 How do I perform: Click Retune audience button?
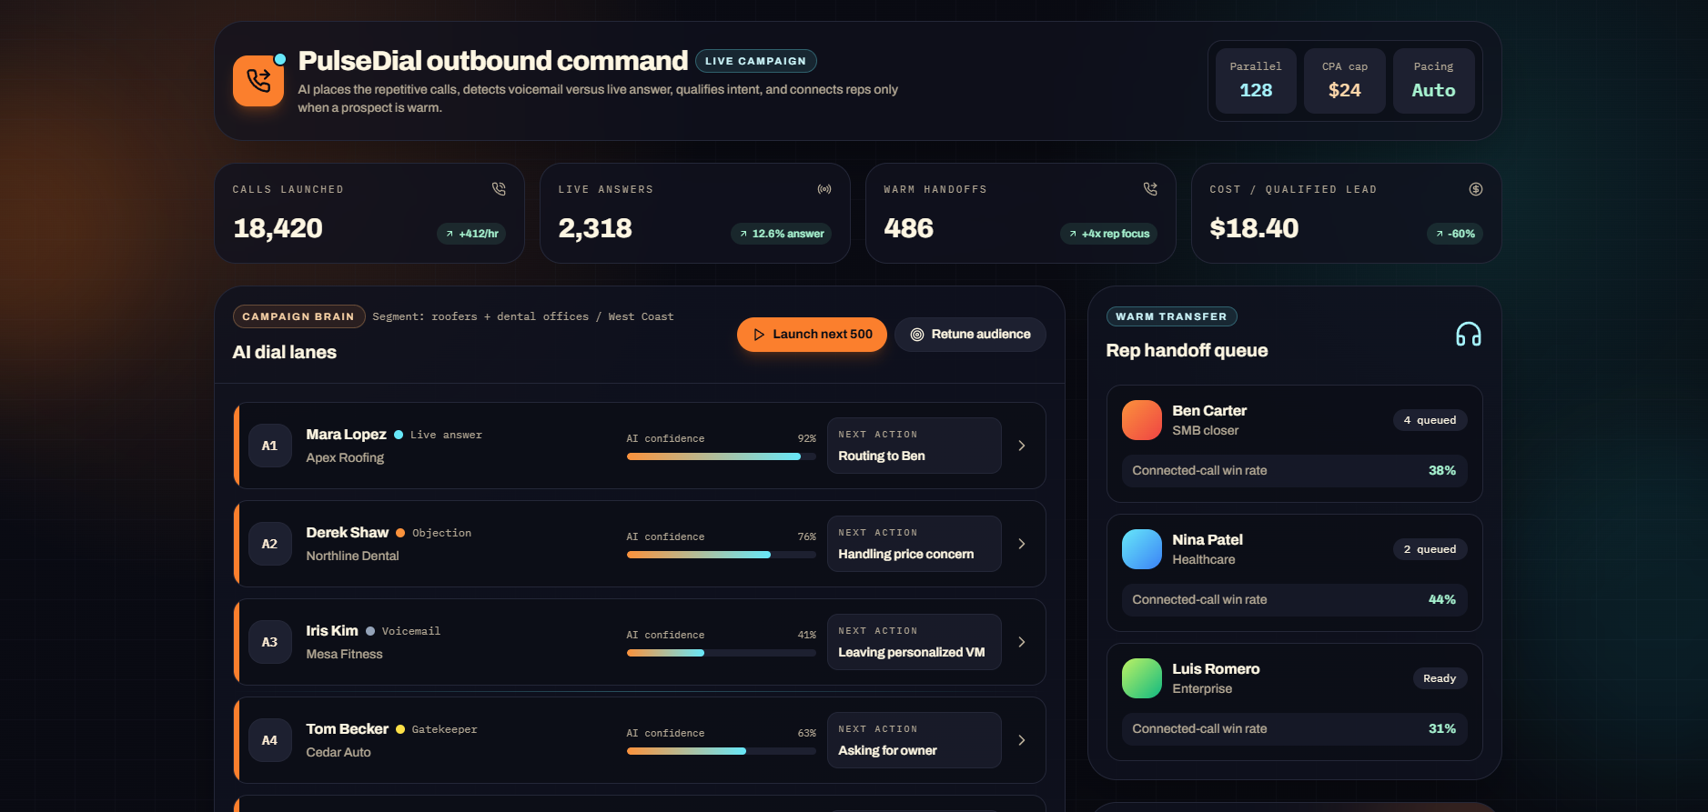[970, 335]
